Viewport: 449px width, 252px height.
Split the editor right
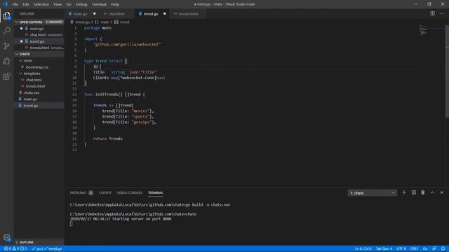(x=432, y=13)
